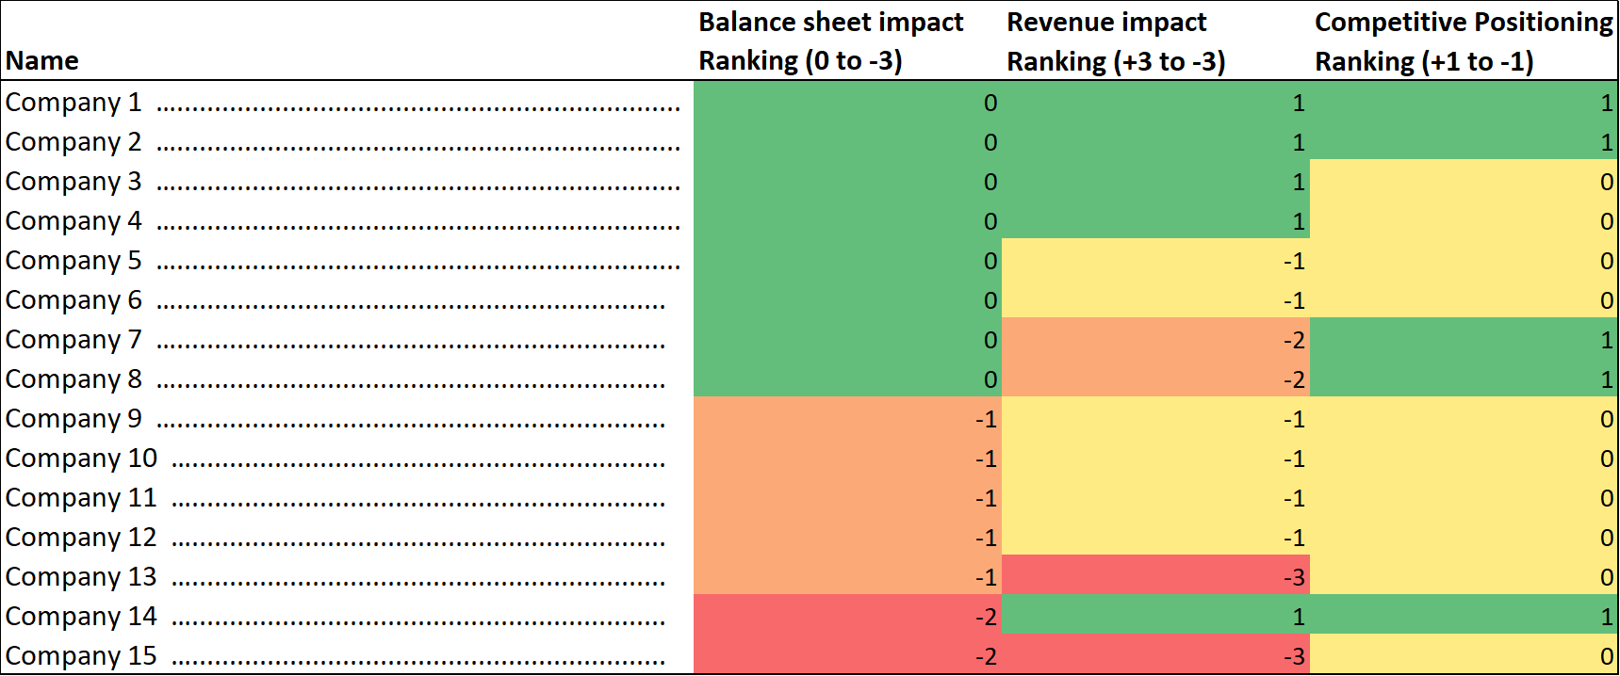Click Company 14's Balance sheet impact cell
1620x676 pixels.
[x=847, y=616]
